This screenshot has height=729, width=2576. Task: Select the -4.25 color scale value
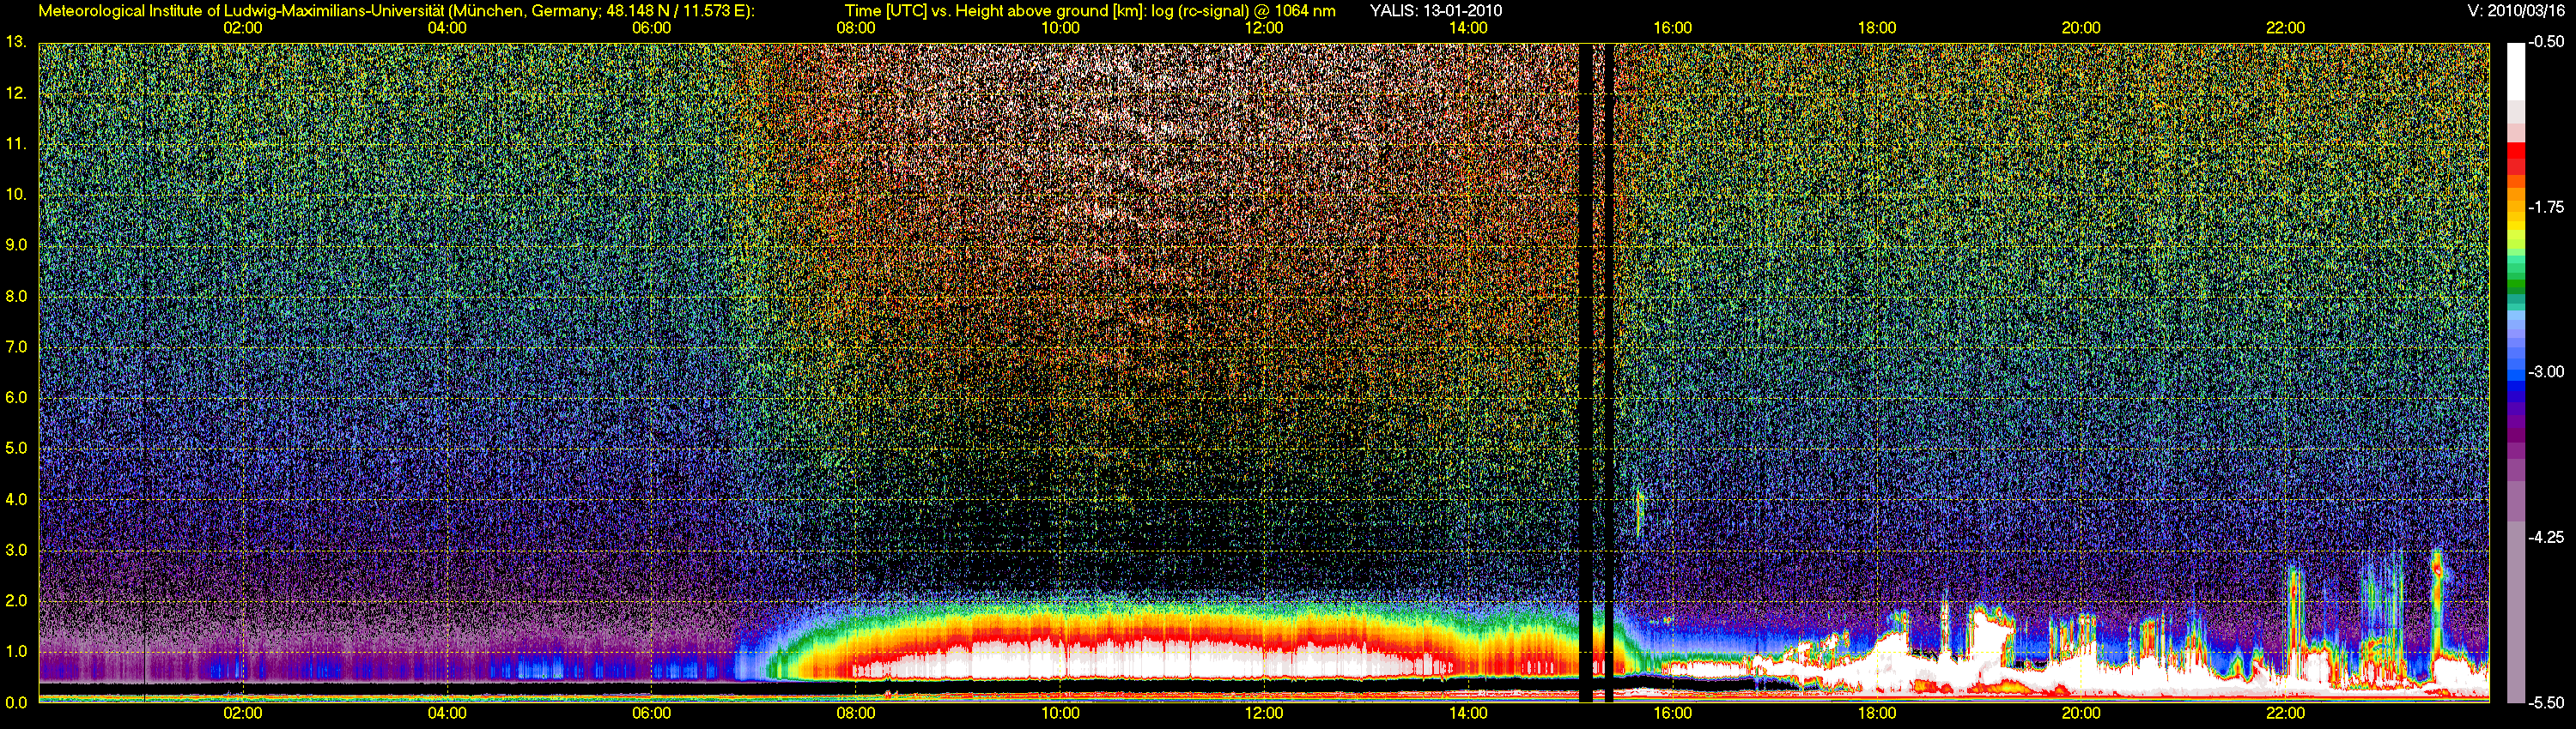[x=2545, y=537]
